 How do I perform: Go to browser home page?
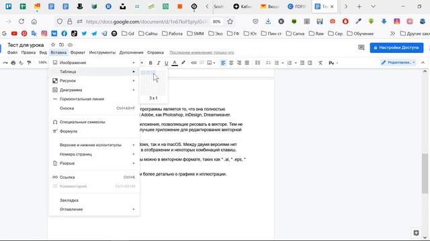pos(34,21)
